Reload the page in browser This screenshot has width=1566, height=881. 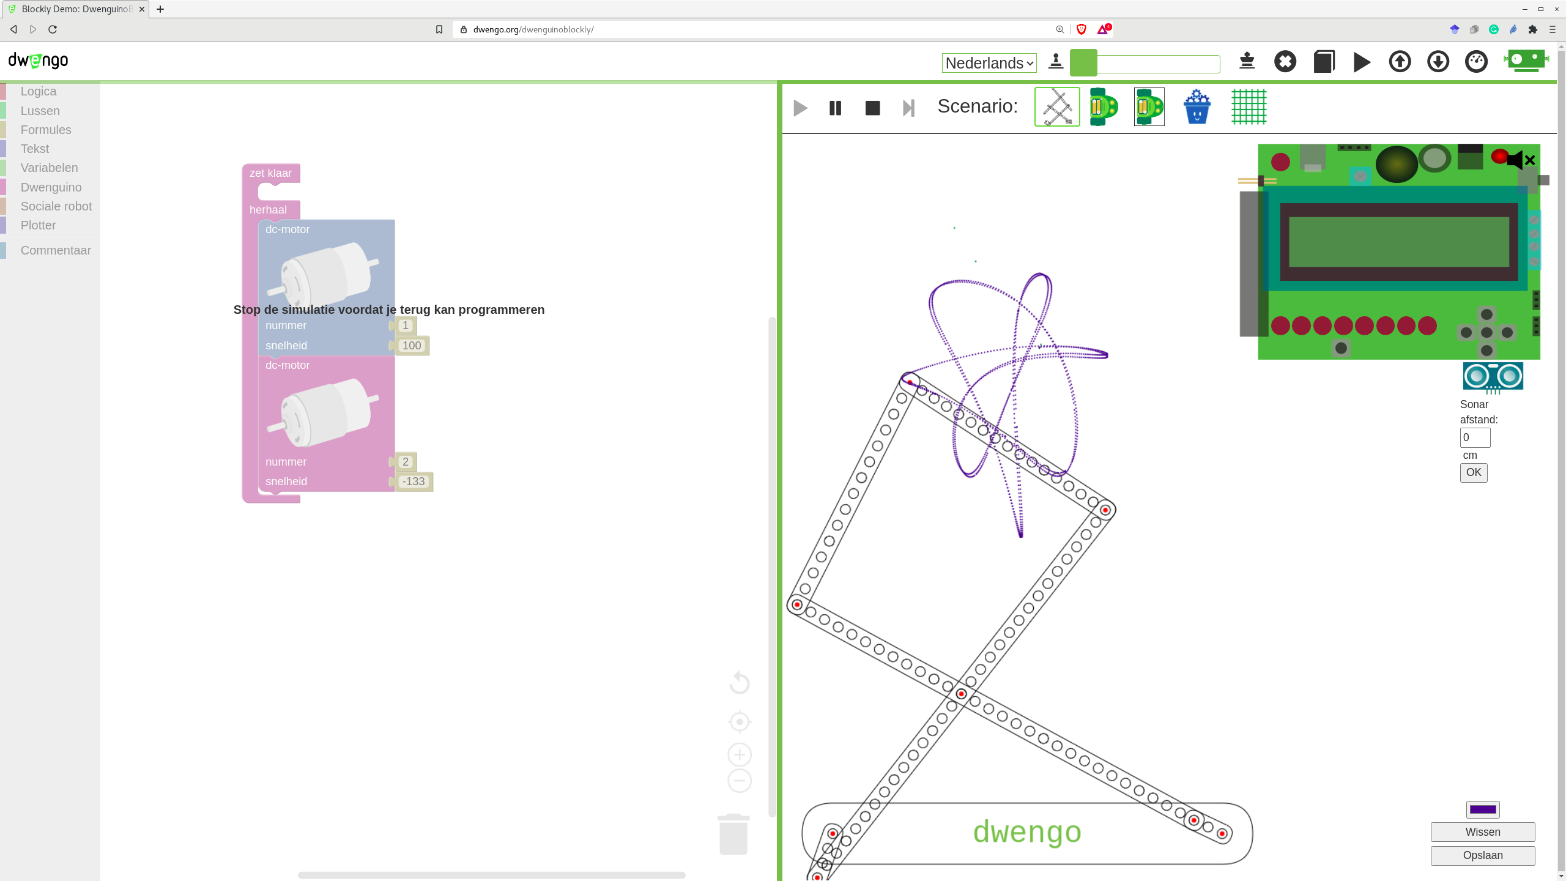pyautogui.click(x=53, y=29)
